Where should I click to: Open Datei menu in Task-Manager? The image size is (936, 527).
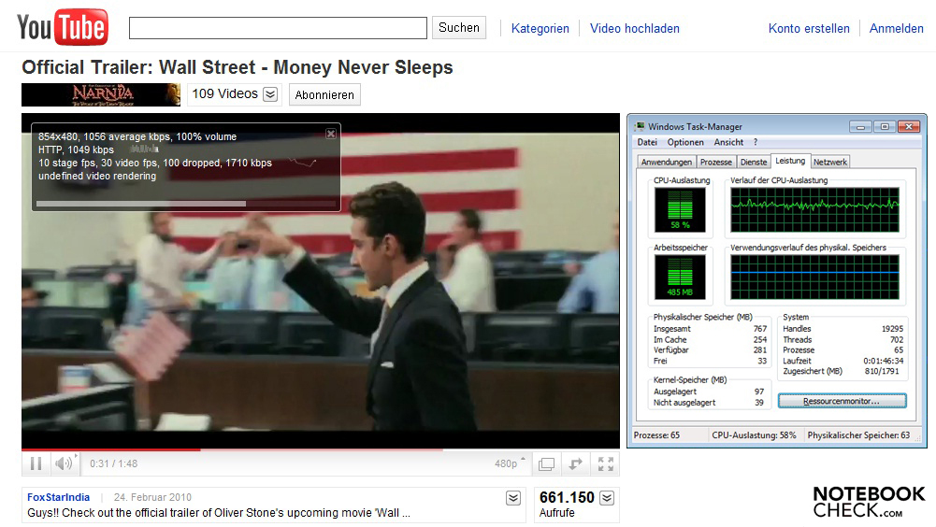coord(647,142)
